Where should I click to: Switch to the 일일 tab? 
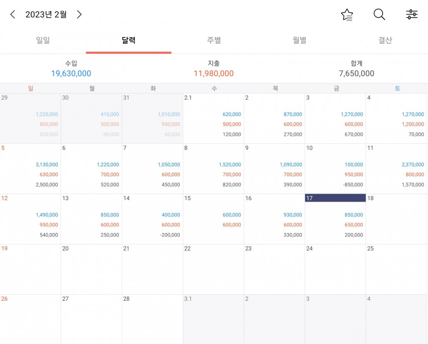[43, 40]
